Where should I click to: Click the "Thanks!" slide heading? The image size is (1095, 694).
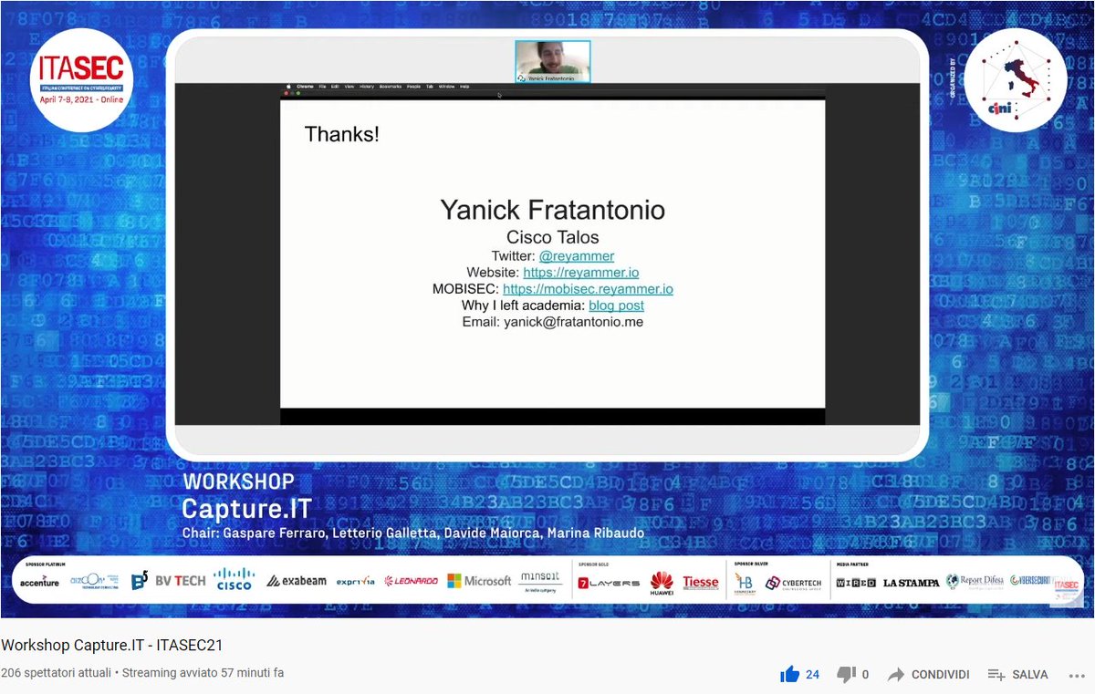[x=341, y=135]
